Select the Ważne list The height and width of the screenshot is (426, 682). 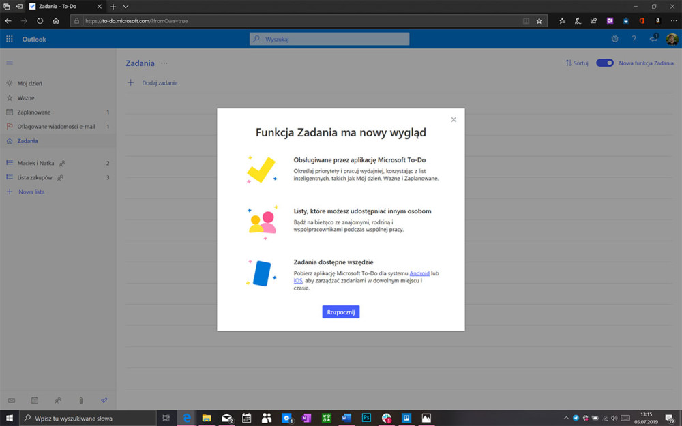point(58,97)
